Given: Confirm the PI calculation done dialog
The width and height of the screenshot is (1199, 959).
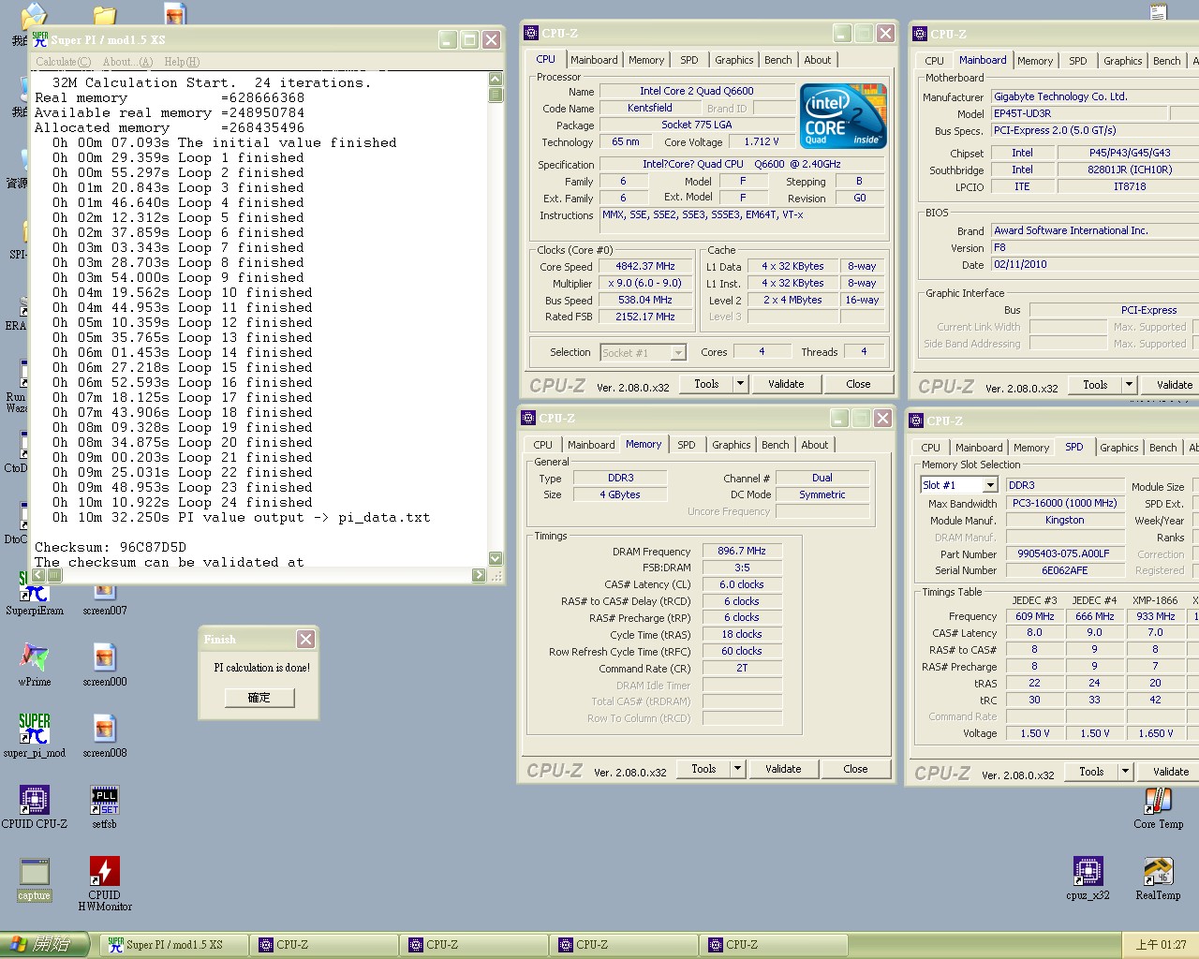Looking at the screenshot, I should [x=259, y=698].
